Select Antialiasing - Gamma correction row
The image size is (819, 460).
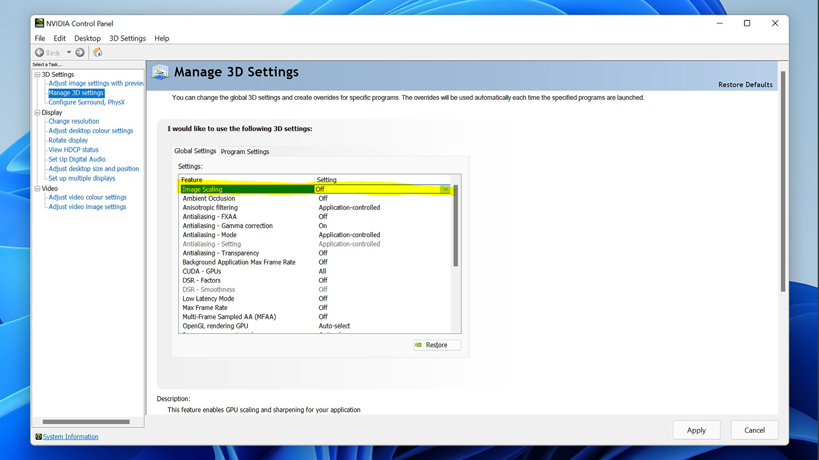315,226
